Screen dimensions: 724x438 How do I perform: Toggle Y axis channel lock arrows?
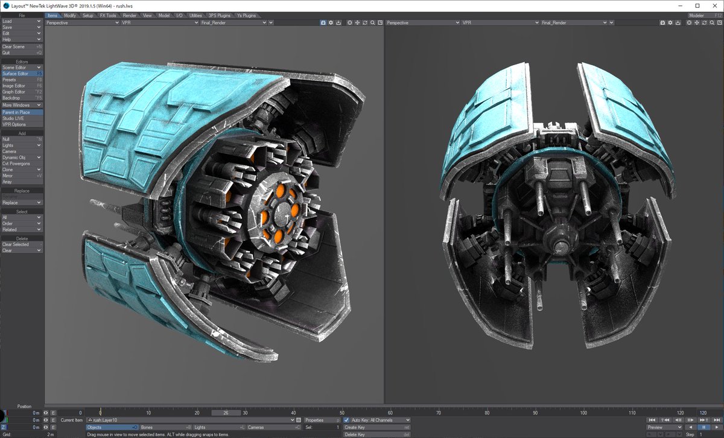(46, 420)
